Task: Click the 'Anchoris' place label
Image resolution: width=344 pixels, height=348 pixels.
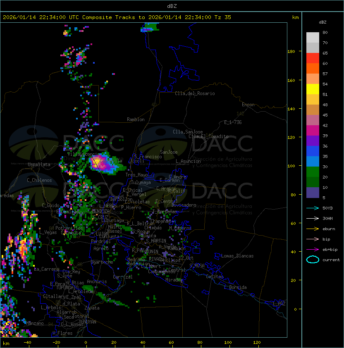Action: pos(97,281)
